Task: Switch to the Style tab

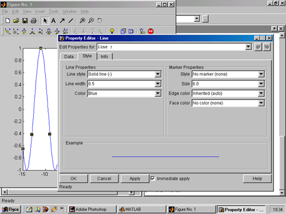Action: 88,56
